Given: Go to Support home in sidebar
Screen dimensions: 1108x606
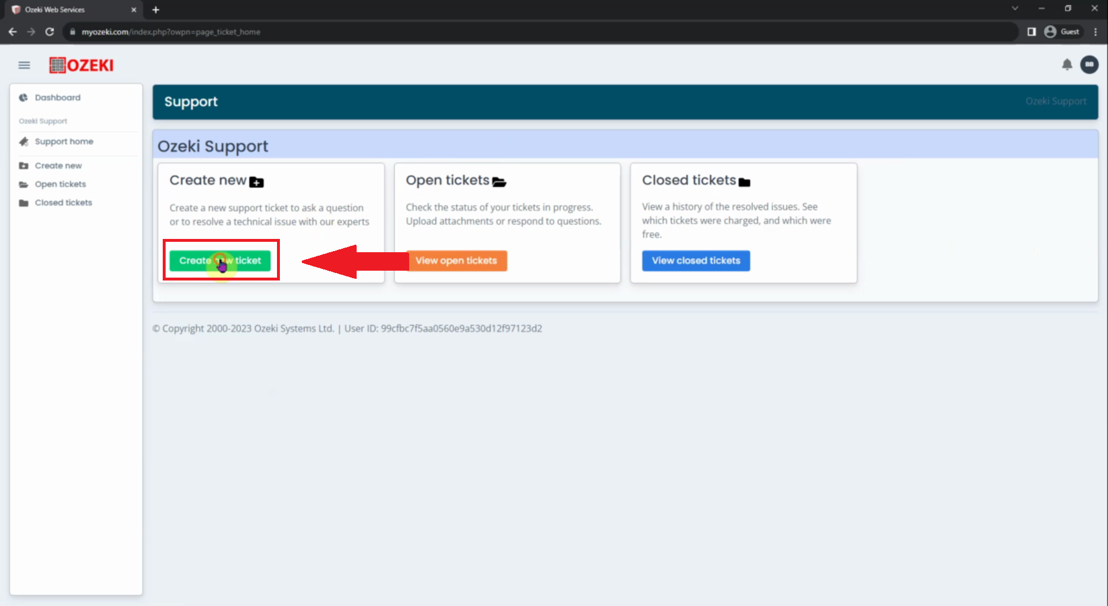Looking at the screenshot, I should 64,141.
